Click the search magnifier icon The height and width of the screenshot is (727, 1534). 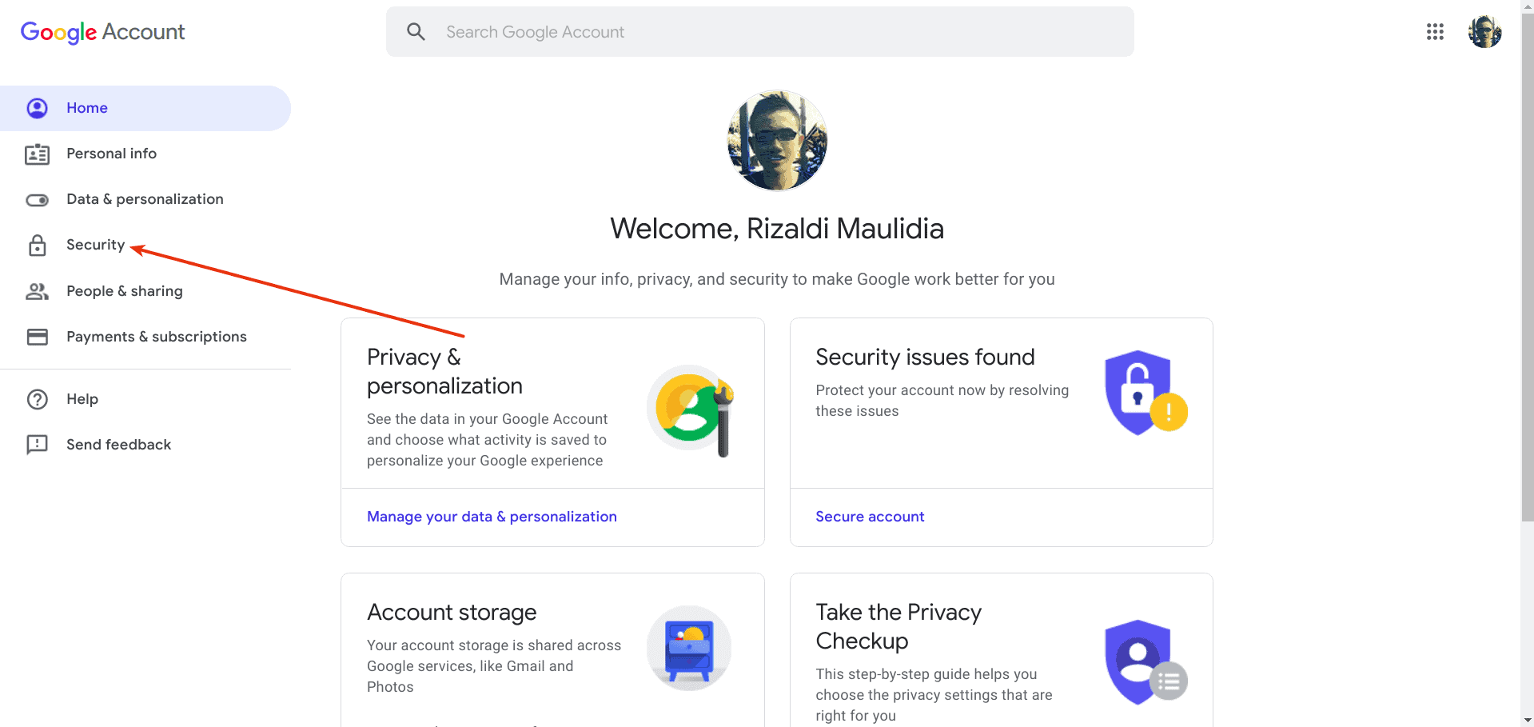tap(416, 32)
